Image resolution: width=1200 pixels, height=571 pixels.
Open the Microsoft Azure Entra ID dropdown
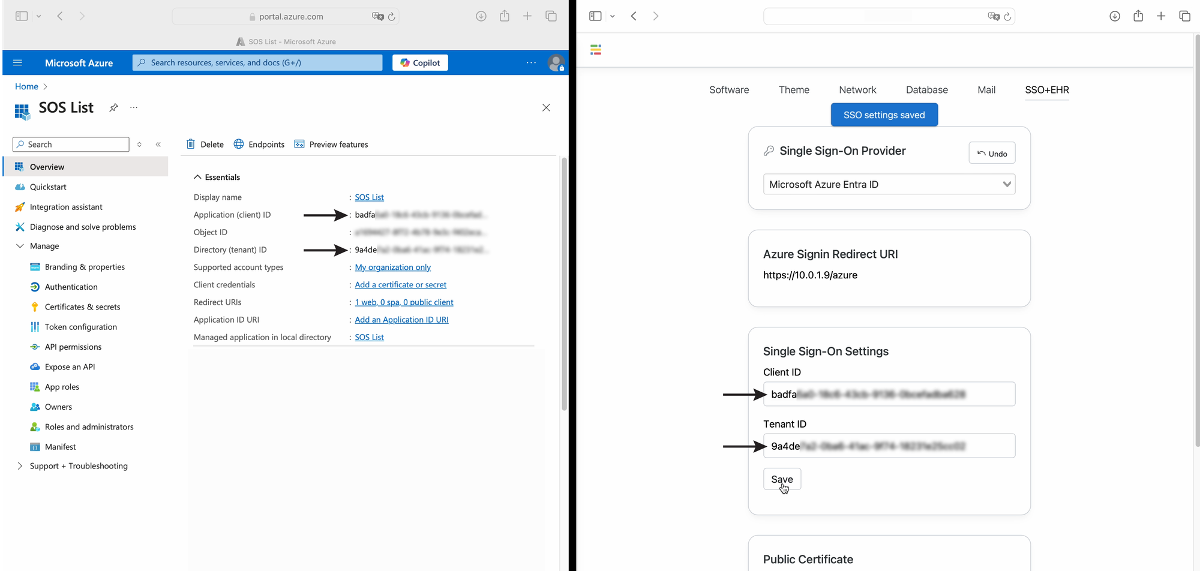point(889,184)
